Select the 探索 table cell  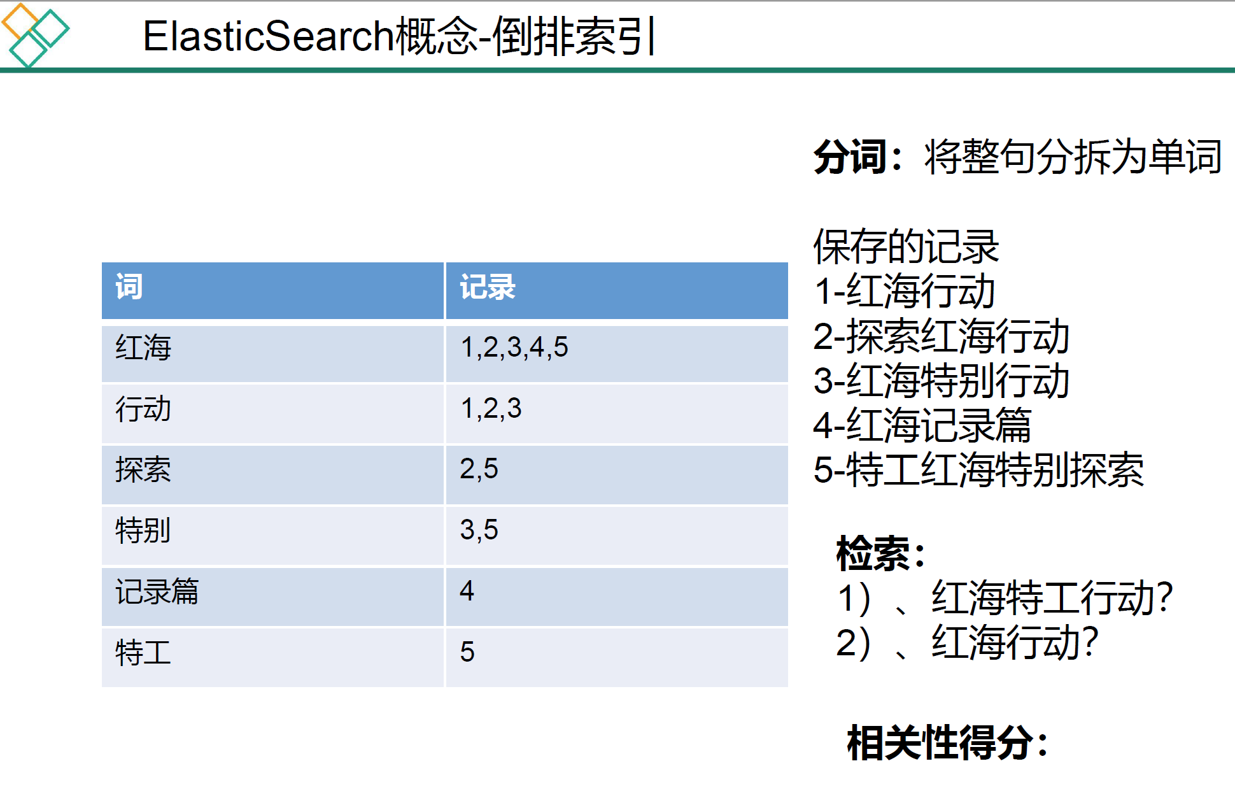pos(144,471)
